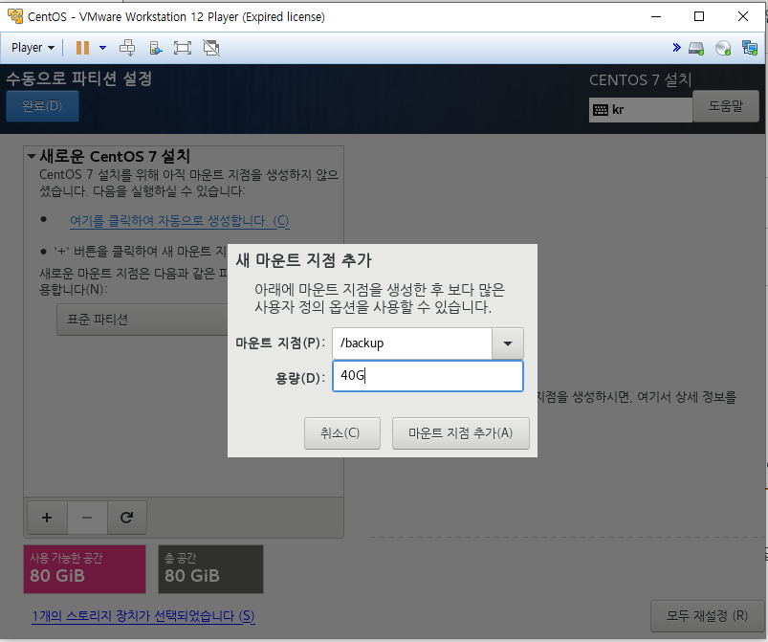Image resolution: width=768 pixels, height=642 pixels.
Task: Open the 표준 파티션 scheme dropdown
Action: 143,320
